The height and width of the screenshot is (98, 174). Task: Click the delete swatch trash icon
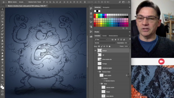tap(127, 28)
